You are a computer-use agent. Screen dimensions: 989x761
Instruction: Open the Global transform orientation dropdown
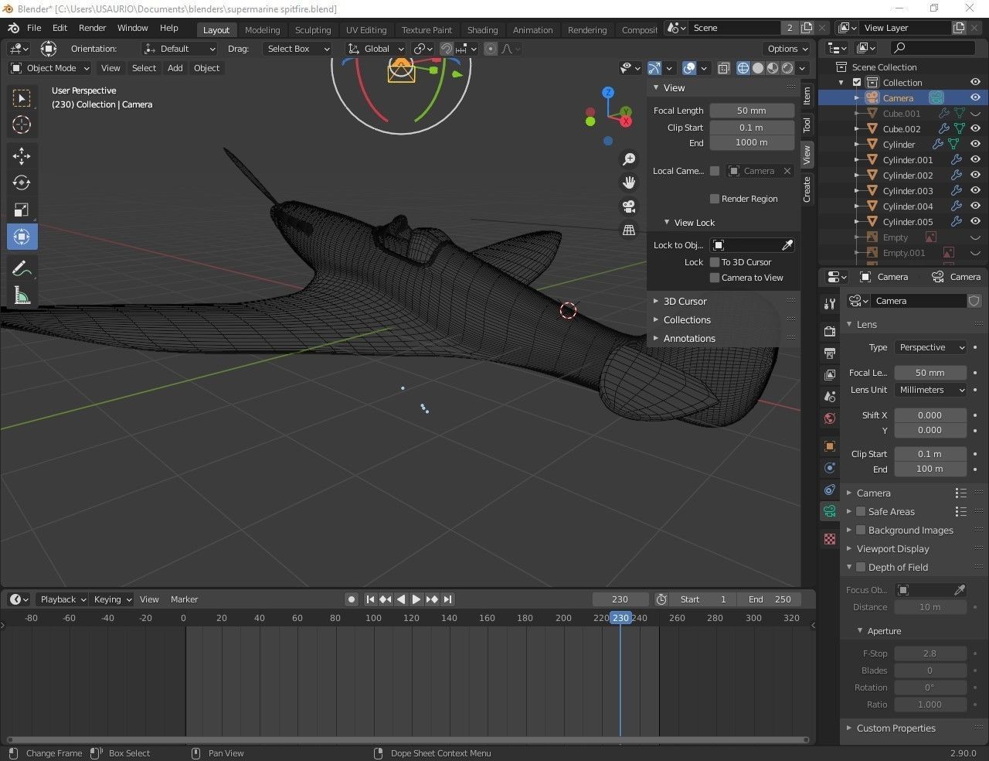tap(376, 49)
